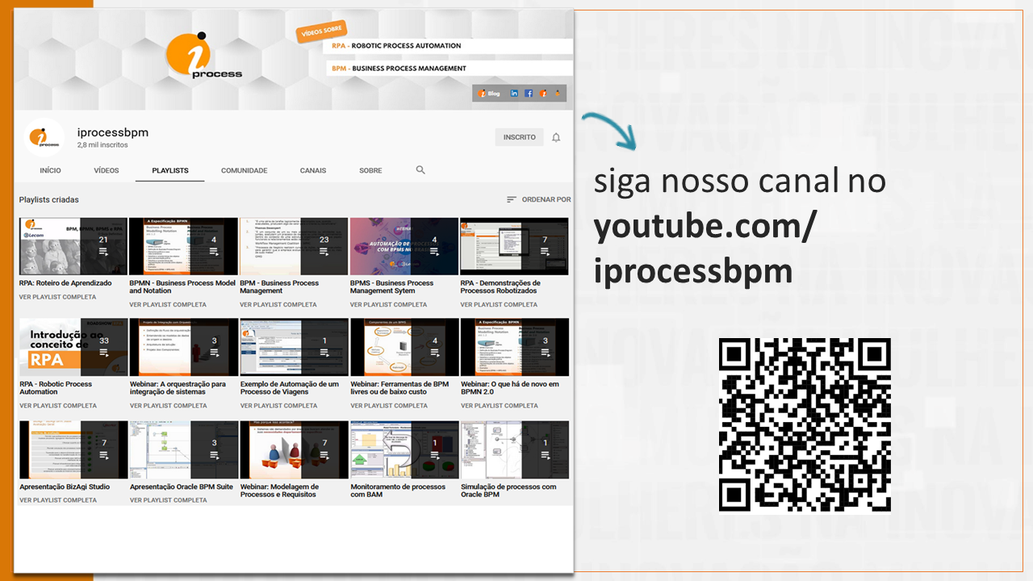Click the playlist icon on Apresentação BizAgi Studio
Viewport: 1033px width, 581px height.
tap(103, 455)
